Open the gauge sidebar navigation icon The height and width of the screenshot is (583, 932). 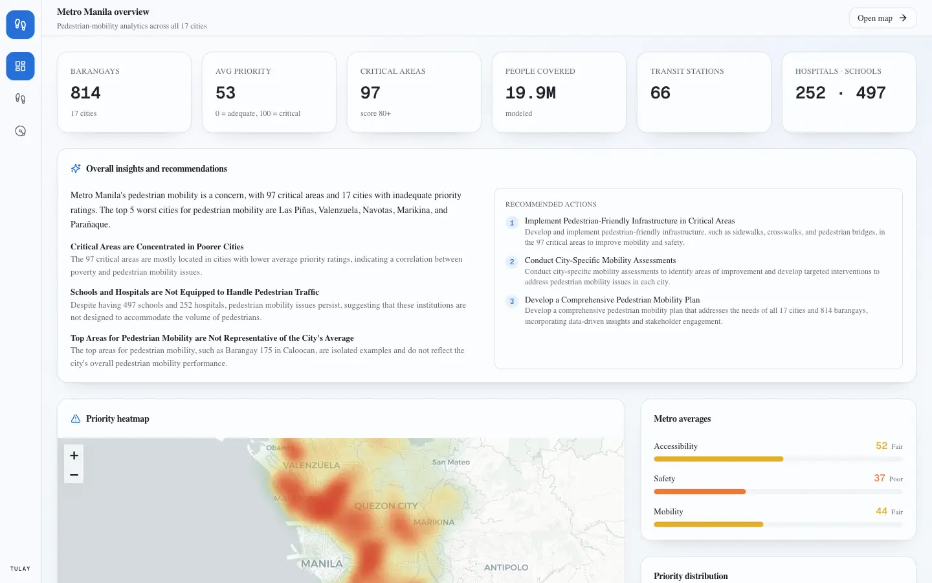point(20,131)
